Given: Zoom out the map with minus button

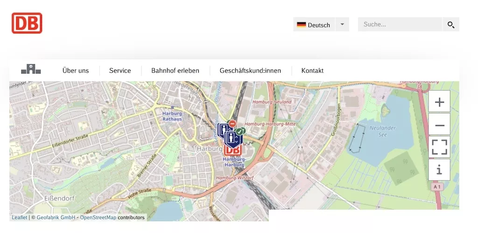Looking at the screenshot, I should (439, 125).
